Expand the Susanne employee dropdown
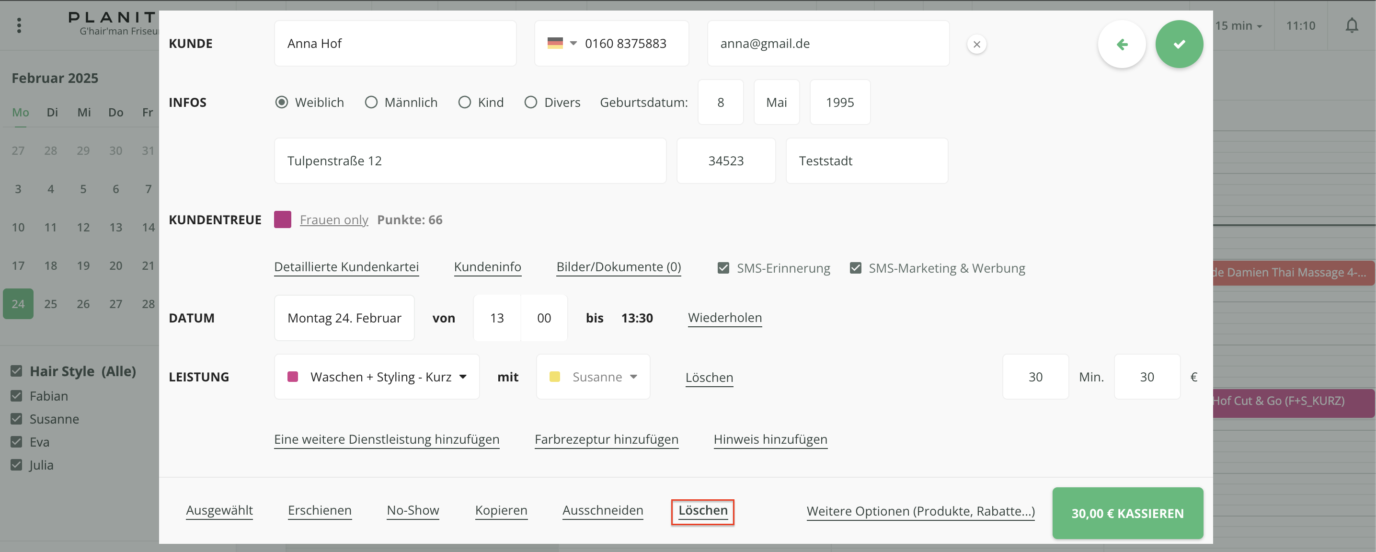 tap(593, 377)
